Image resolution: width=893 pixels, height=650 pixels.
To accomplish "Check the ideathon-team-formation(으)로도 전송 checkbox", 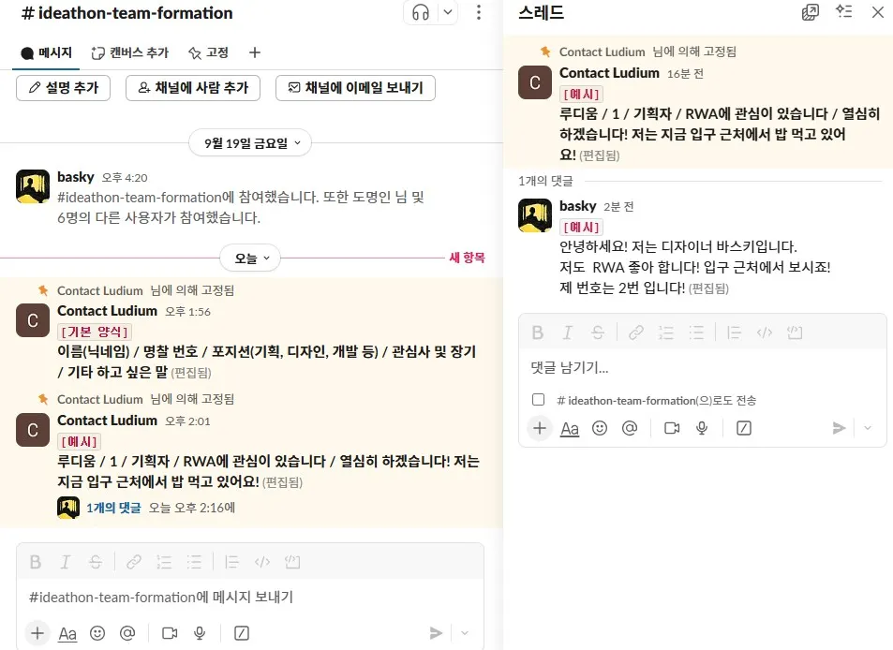I will coord(538,400).
